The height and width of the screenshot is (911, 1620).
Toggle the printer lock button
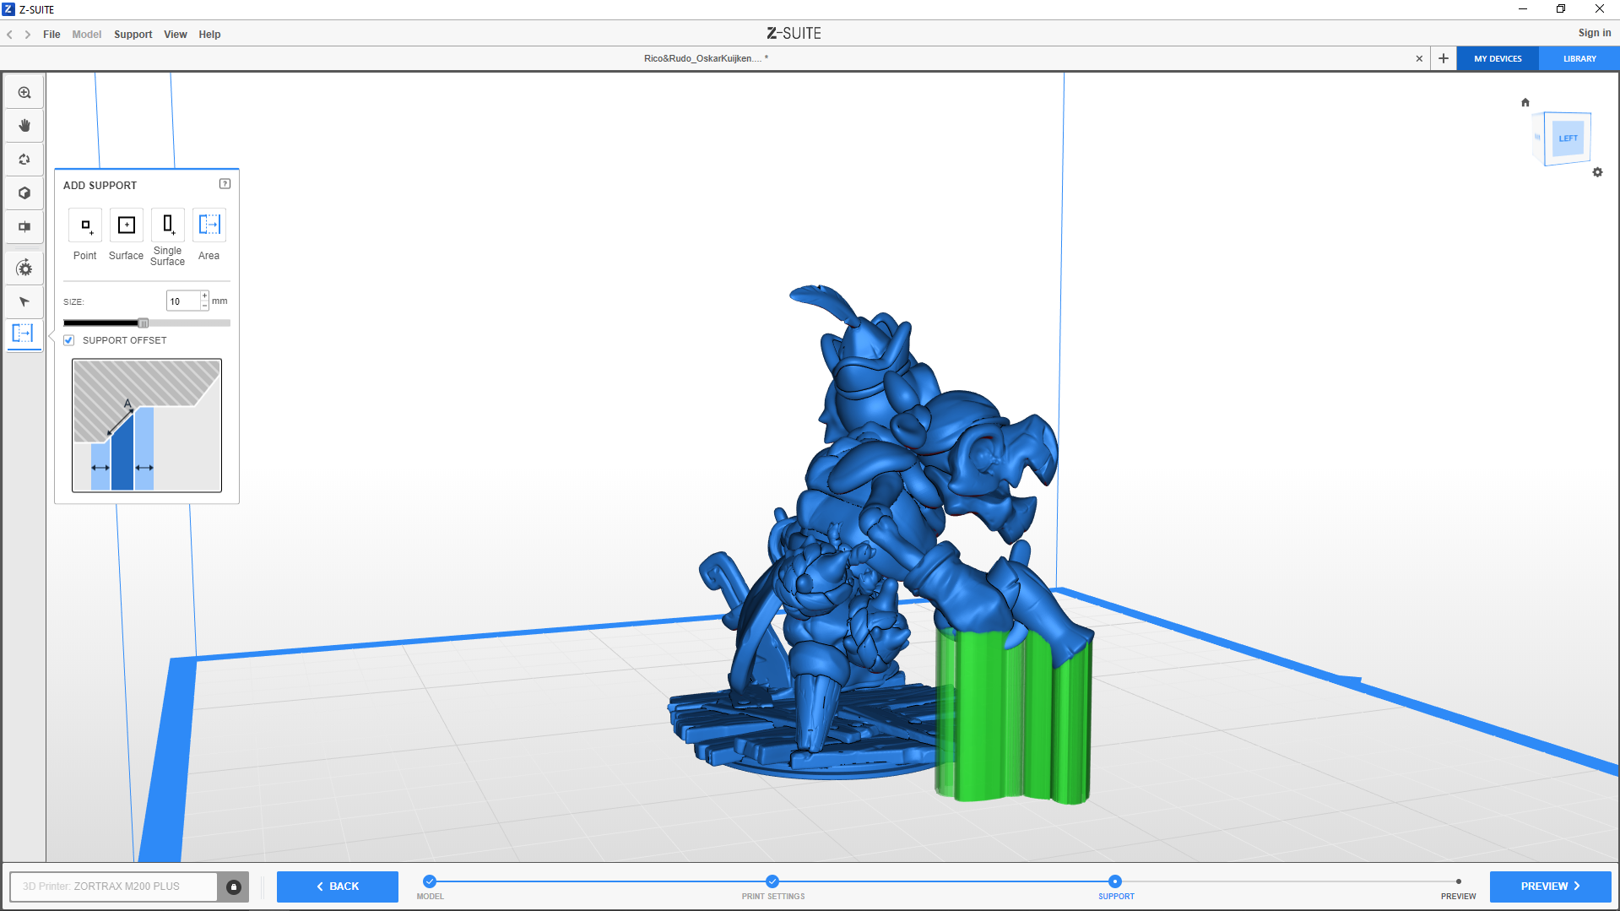point(234,887)
